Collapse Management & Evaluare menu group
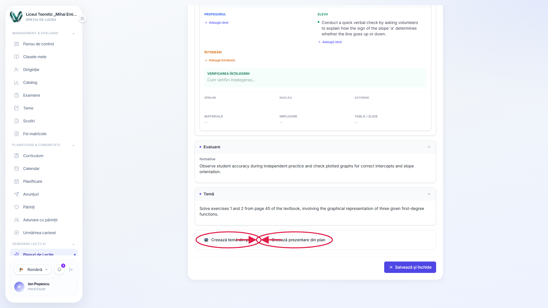 74,33
